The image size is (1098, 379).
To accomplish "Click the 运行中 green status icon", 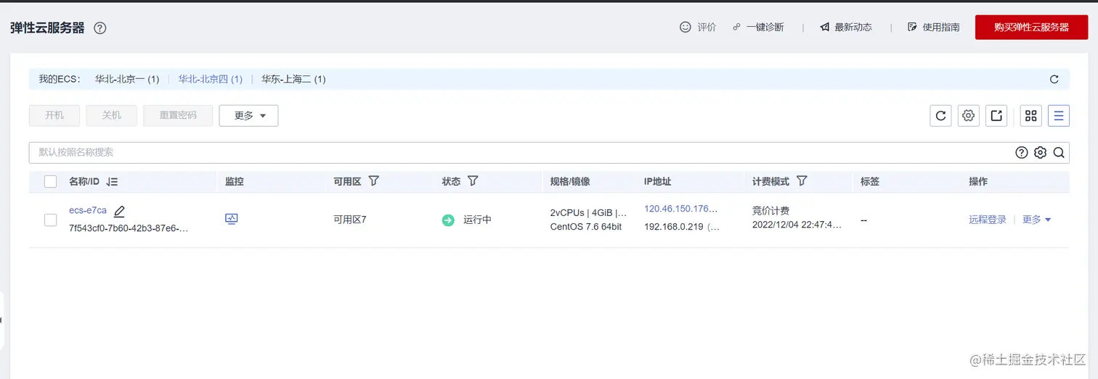I will (x=449, y=220).
